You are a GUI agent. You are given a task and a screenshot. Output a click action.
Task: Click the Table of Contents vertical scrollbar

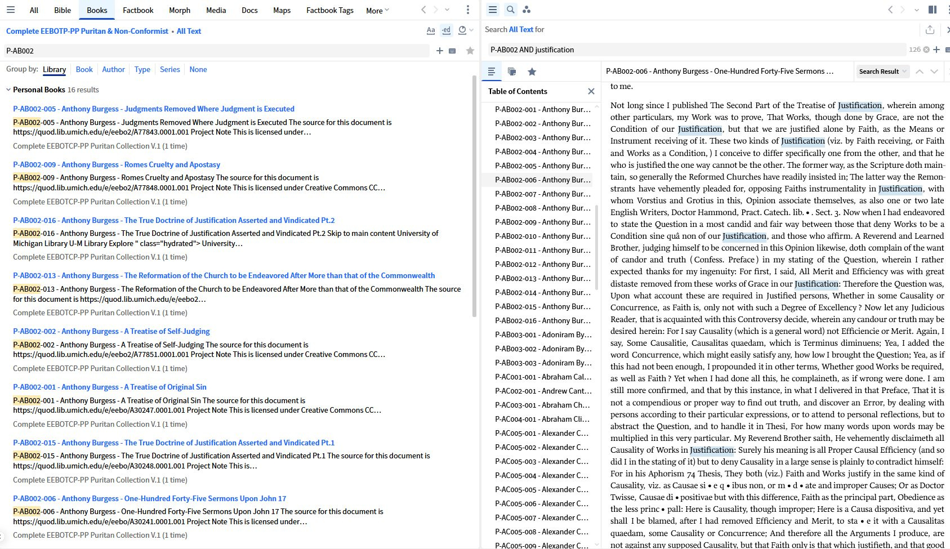596,248
